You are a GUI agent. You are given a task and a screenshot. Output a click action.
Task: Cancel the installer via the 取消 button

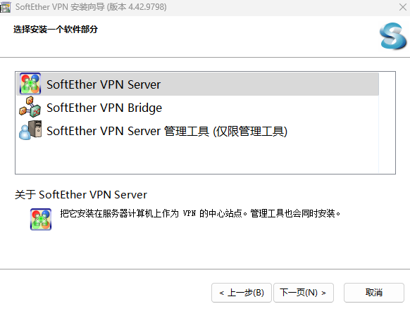(x=374, y=293)
